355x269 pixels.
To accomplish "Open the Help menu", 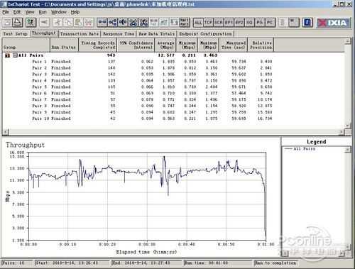I will pyautogui.click(x=75, y=12).
